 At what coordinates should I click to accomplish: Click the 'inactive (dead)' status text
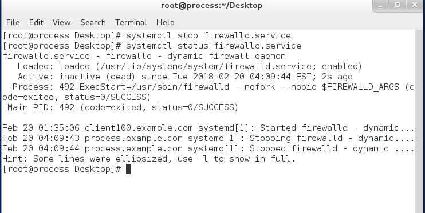(x=97, y=77)
